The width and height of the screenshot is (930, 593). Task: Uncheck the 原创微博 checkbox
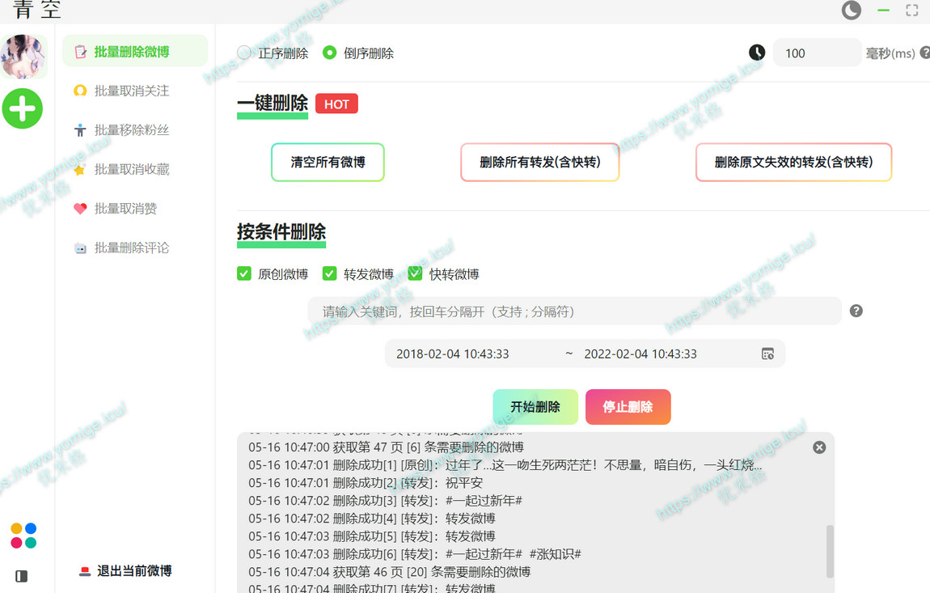pos(244,273)
